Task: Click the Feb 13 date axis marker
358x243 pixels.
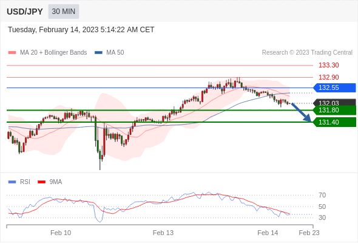Action: coord(163,233)
